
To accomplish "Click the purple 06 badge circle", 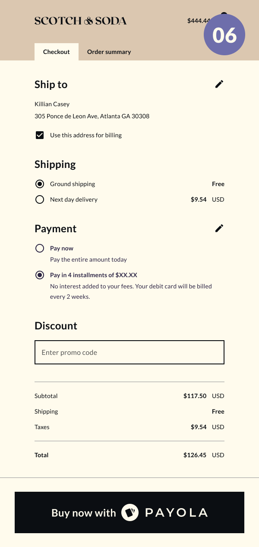I will (x=224, y=35).
